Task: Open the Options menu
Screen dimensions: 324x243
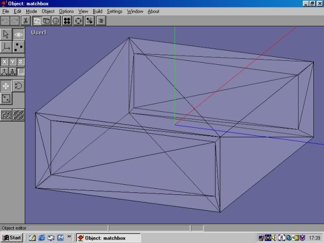Action: tap(66, 11)
